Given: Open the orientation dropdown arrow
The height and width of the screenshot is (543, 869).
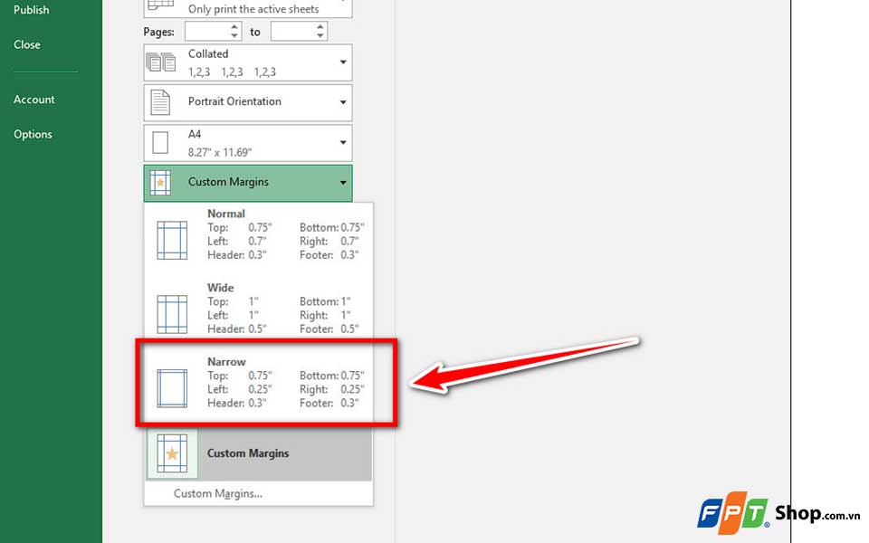Looking at the screenshot, I should click(342, 102).
